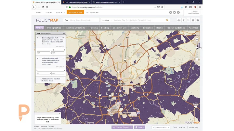Screen dimensions: 234x131
Task: Open the Economy data menu
Action: pyautogui.click(x=135, y=28)
